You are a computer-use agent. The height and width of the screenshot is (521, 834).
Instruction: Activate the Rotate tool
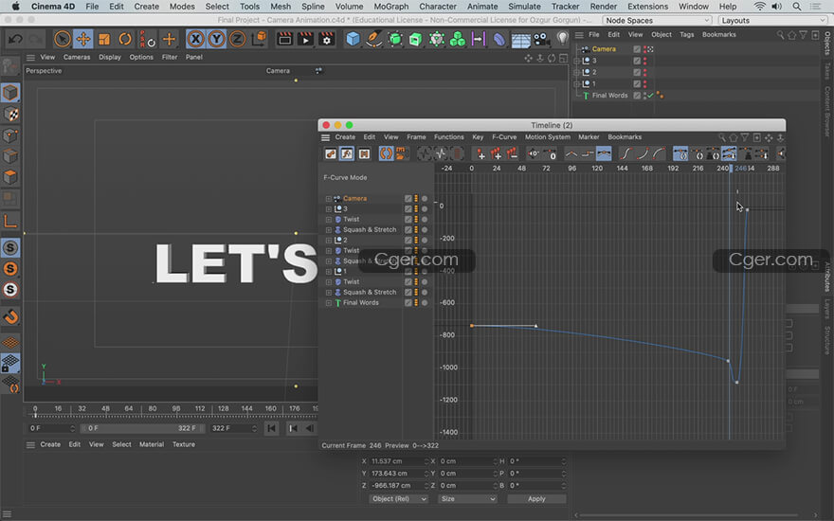pyautogui.click(x=125, y=40)
